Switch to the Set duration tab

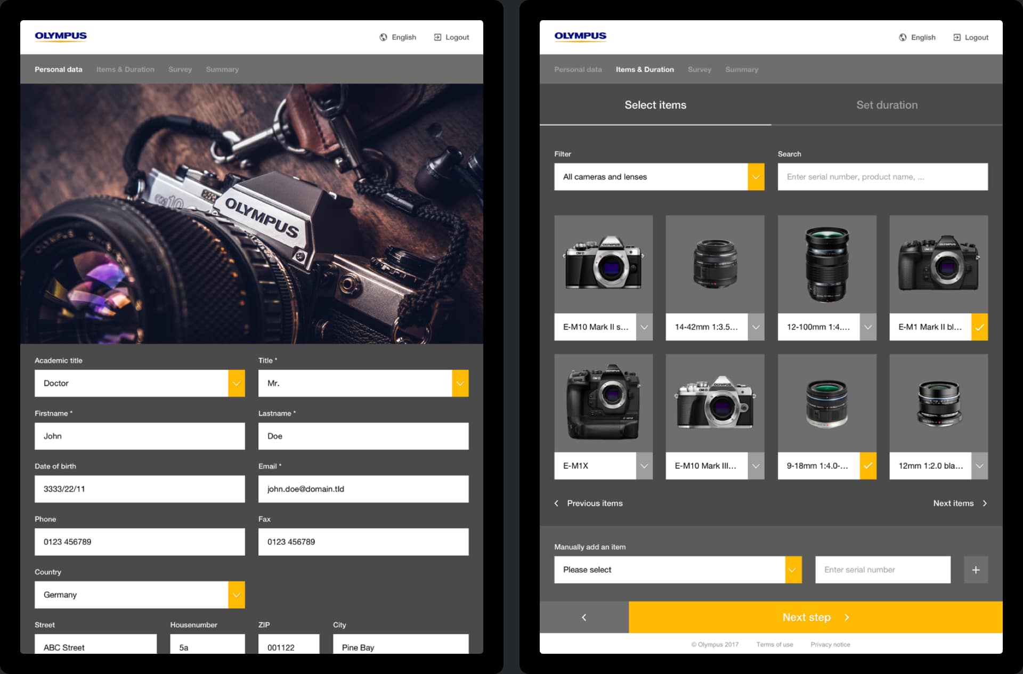tap(887, 105)
